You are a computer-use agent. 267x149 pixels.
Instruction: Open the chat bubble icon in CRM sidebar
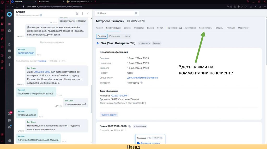click(x=9, y=120)
